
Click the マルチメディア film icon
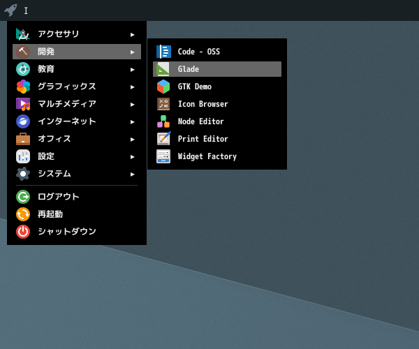[x=23, y=104]
